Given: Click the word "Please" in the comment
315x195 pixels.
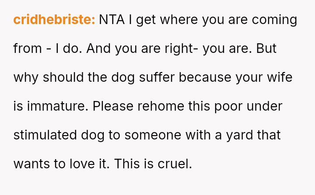Looking at the screenshot, I should point(112,106).
